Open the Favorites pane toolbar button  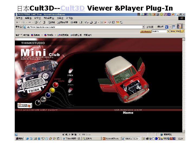point(63,22)
